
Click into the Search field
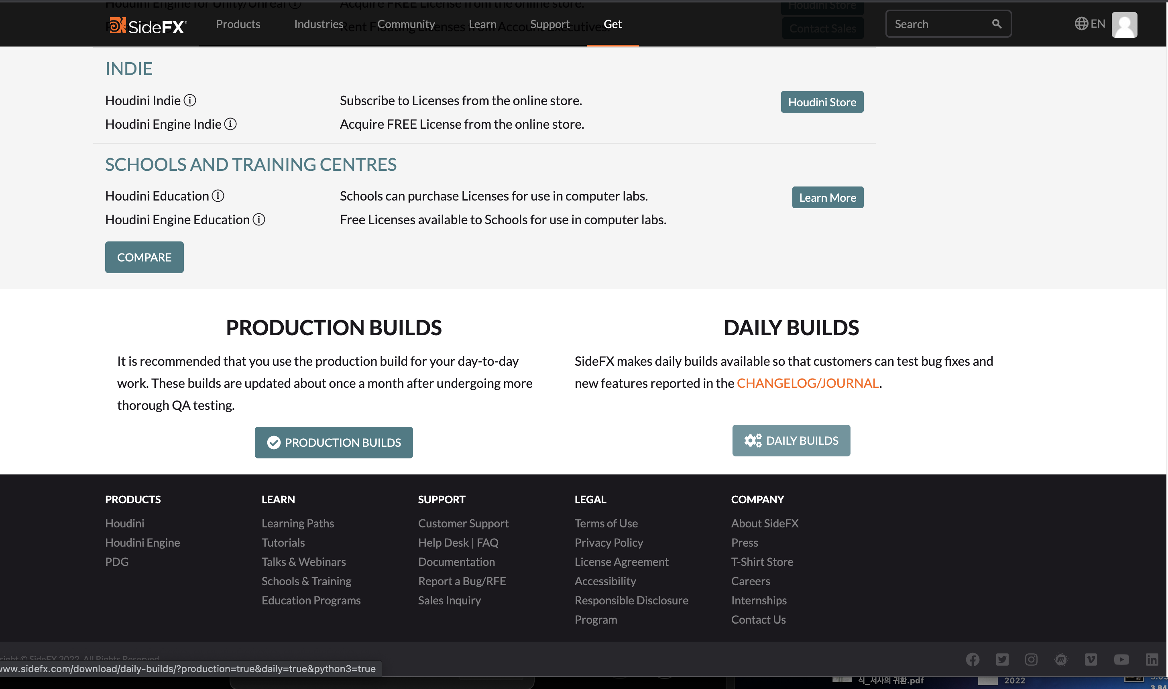pyautogui.click(x=938, y=24)
